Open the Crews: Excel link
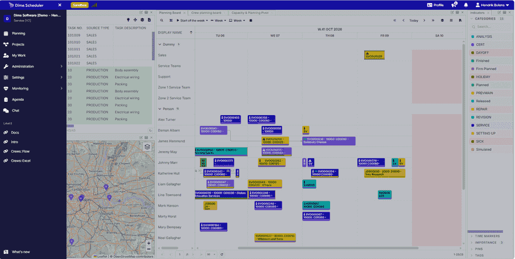 pos(21,161)
